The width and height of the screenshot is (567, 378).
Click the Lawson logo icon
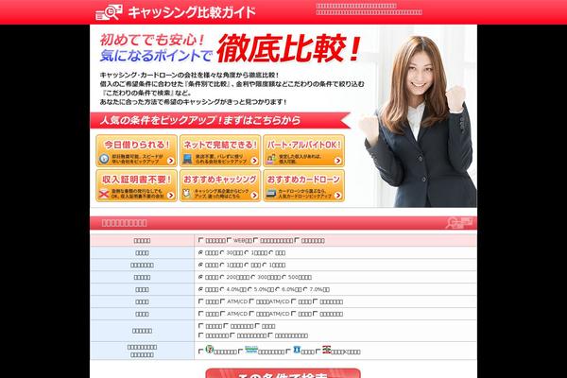[297, 350]
